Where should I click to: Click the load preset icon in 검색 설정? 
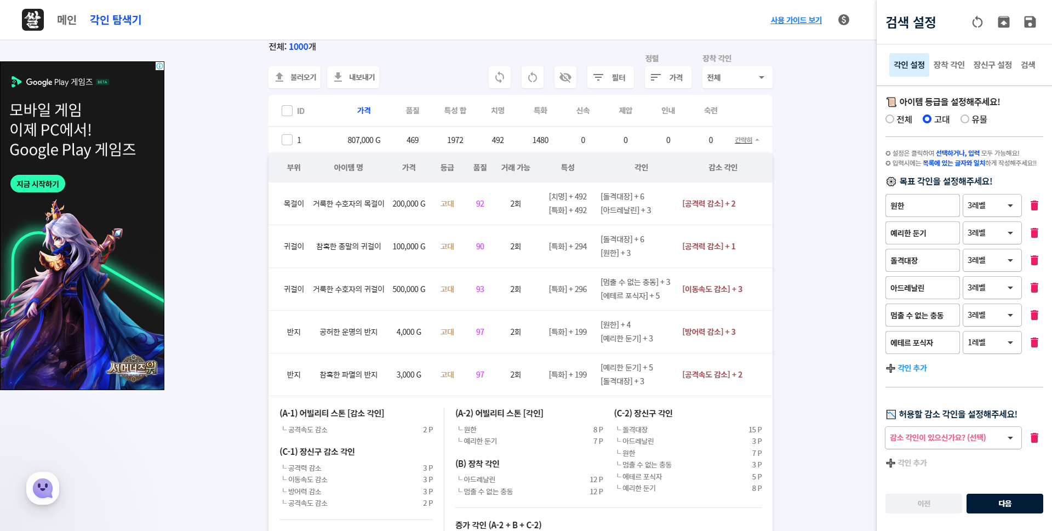tap(1004, 22)
